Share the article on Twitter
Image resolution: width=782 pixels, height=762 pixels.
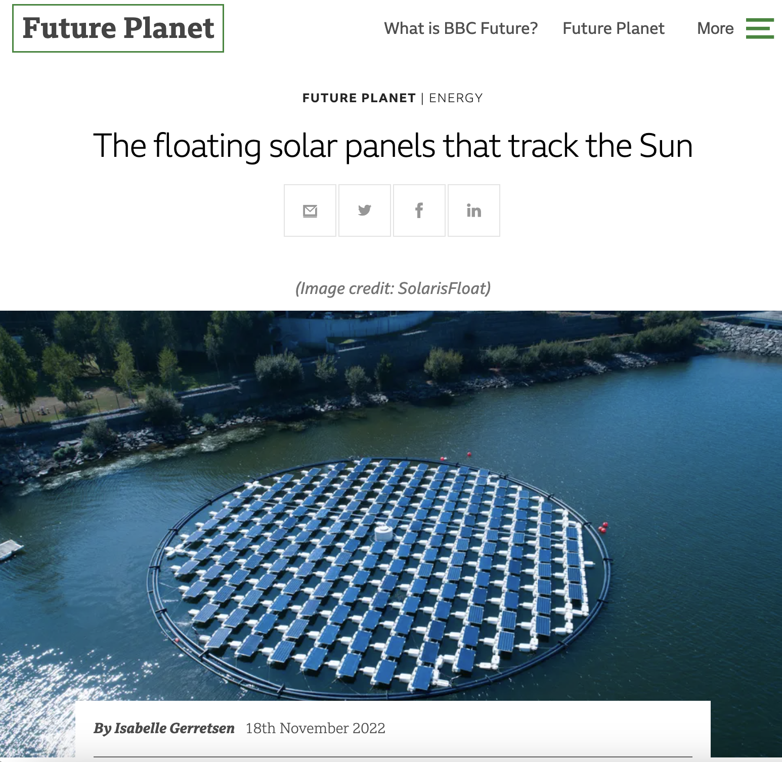365,210
